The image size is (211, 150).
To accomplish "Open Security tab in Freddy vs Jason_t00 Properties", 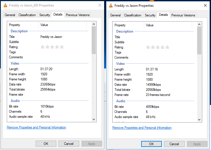I will (x=44, y=15).
